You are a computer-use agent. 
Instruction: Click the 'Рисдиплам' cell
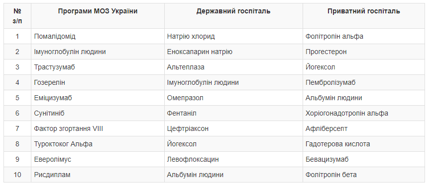pyautogui.click(x=98, y=175)
